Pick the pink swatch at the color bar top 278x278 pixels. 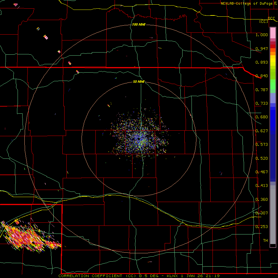click(x=273, y=33)
